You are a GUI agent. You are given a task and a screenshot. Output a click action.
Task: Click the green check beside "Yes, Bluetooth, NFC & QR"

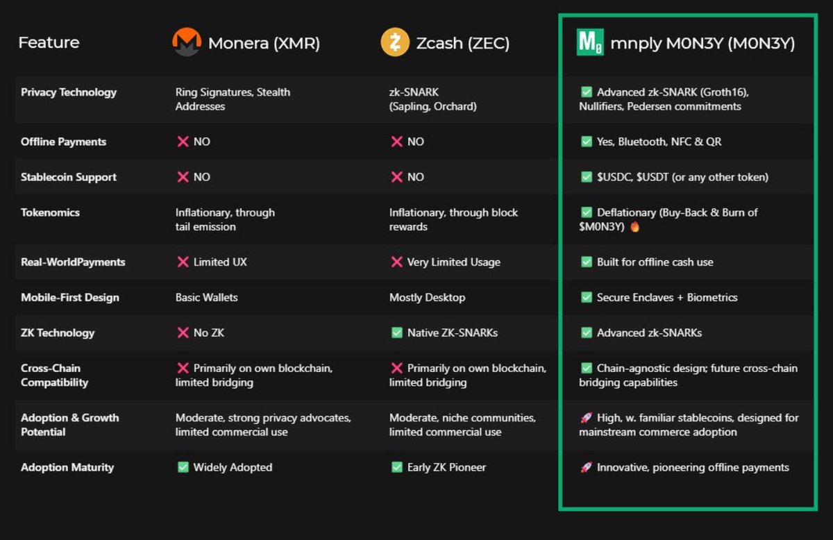[587, 142]
